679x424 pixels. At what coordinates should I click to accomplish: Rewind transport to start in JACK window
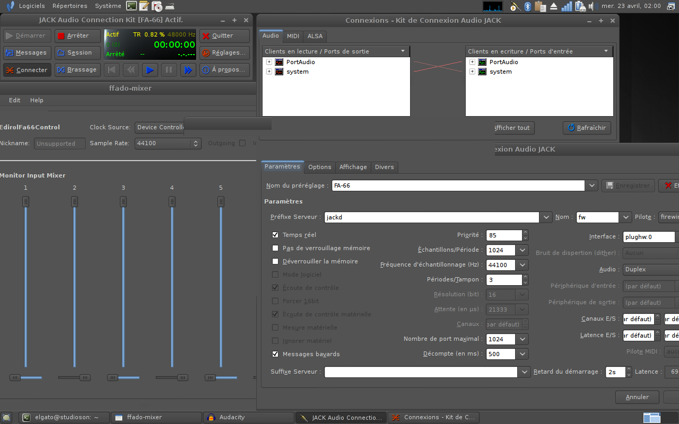(x=111, y=69)
